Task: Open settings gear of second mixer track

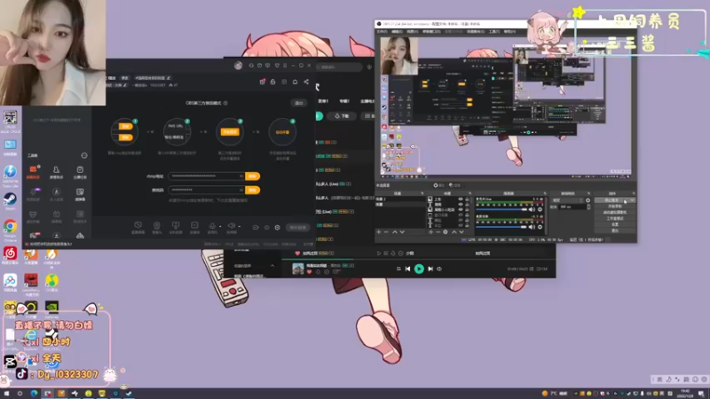Action: pos(540,227)
